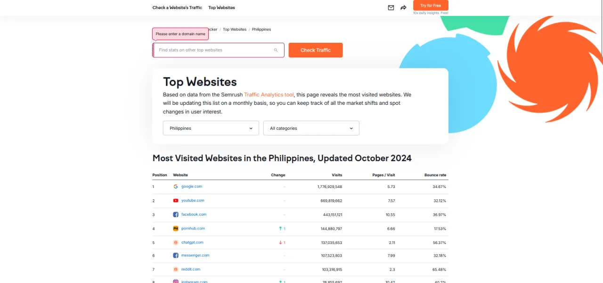Click visits value 669,819,662
This screenshot has width=603, height=283.
point(332,201)
